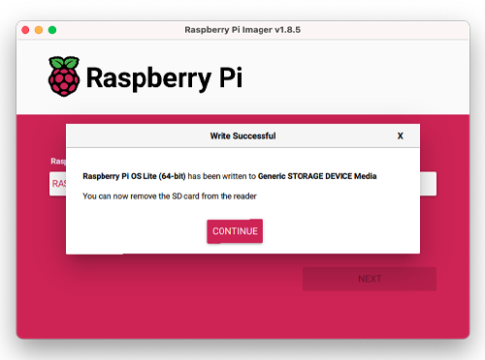Click 'You can now remove the SD card' message

click(170, 196)
